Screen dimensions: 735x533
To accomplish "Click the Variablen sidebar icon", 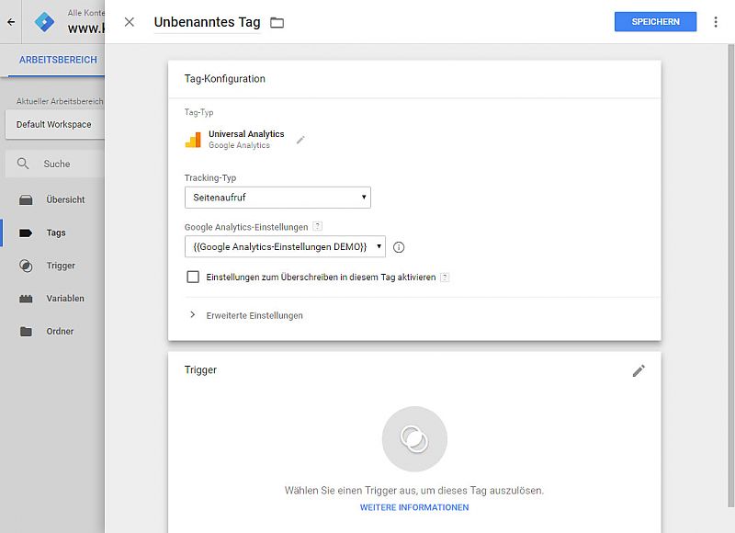I will (26, 299).
